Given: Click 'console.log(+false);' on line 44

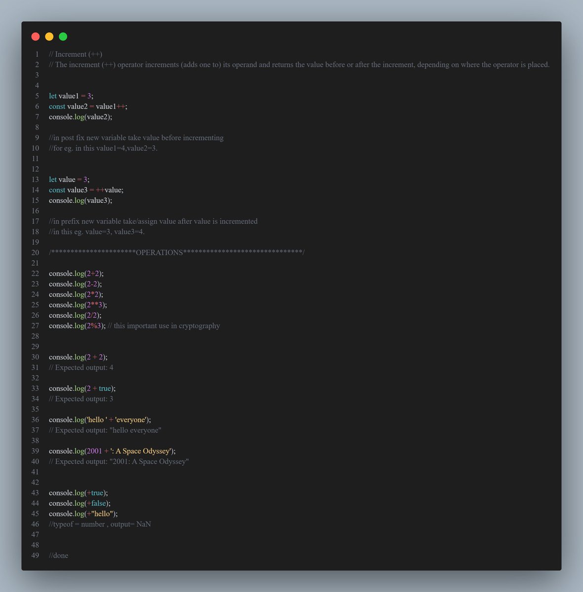Looking at the screenshot, I should (80, 503).
